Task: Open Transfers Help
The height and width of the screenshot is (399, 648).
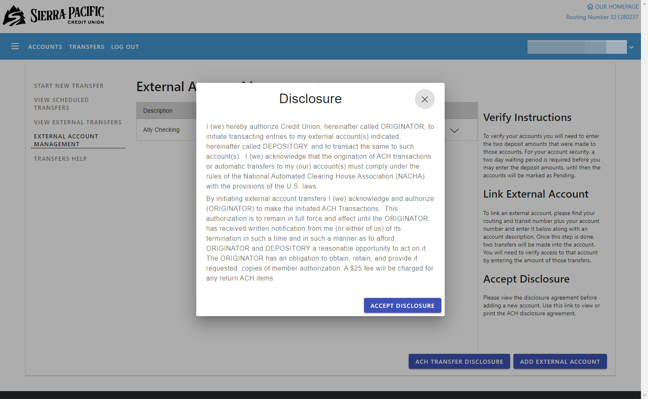Action: 60,159
